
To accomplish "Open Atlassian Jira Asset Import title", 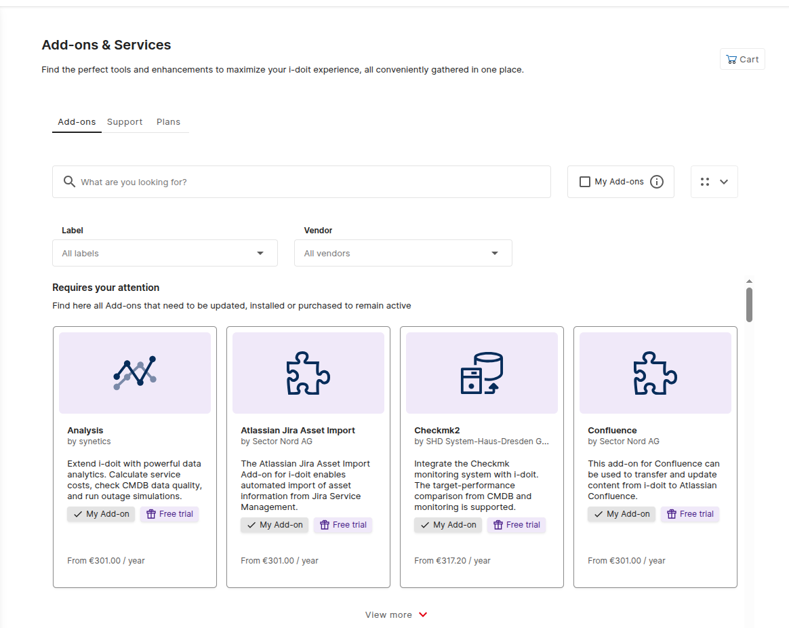I will pos(298,431).
